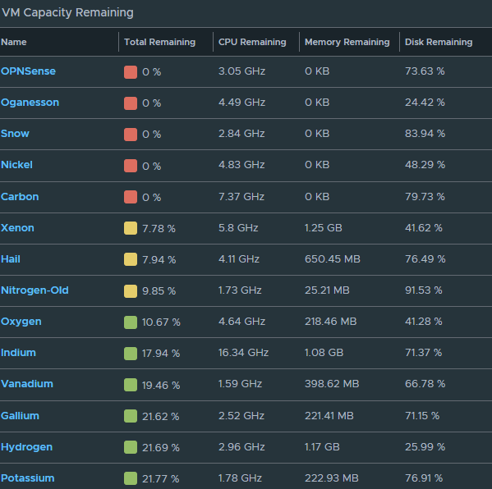The image size is (492, 489).
Task: Sort by Memory Remaining column header
Action: coord(347,42)
